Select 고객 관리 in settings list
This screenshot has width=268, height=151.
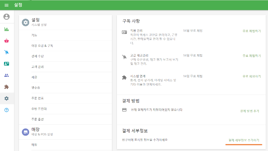pyautogui.click(x=38, y=67)
